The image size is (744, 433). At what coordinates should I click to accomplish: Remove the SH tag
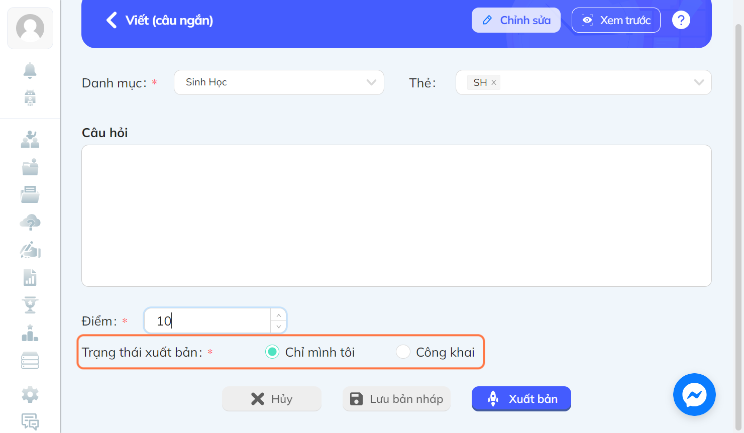[494, 82]
